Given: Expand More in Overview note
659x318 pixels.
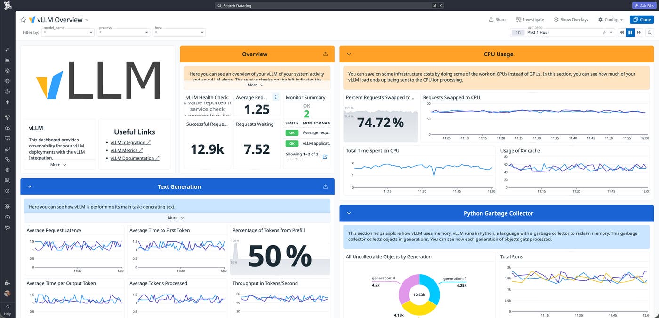Looking at the screenshot, I should (x=256, y=85).
